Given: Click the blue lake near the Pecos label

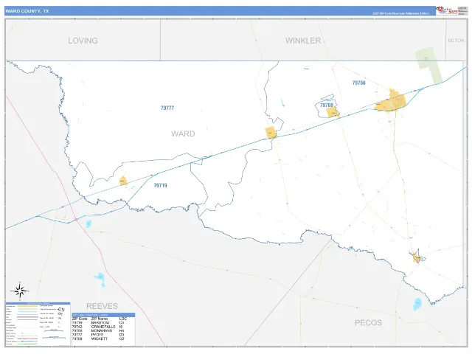Looking at the screenshot, I should click(417, 304).
